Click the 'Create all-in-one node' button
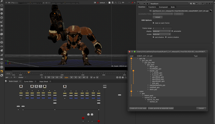This screenshot has height=124, width=215. (x=138, y=108)
